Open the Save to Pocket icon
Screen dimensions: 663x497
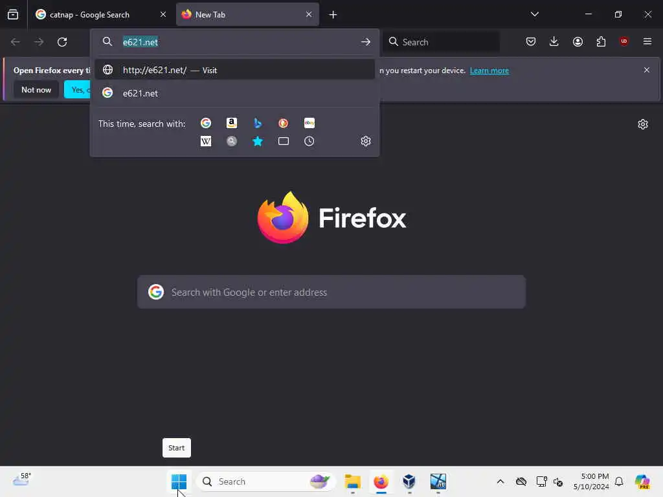tap(531, 41)
